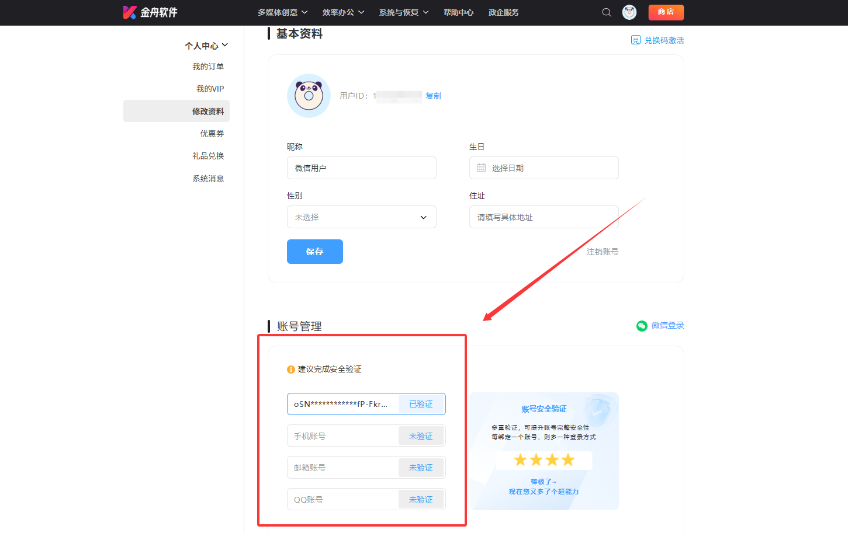Click the 金舟软件 logo icon
The image size is (848, 533).
tap(130, 12)
